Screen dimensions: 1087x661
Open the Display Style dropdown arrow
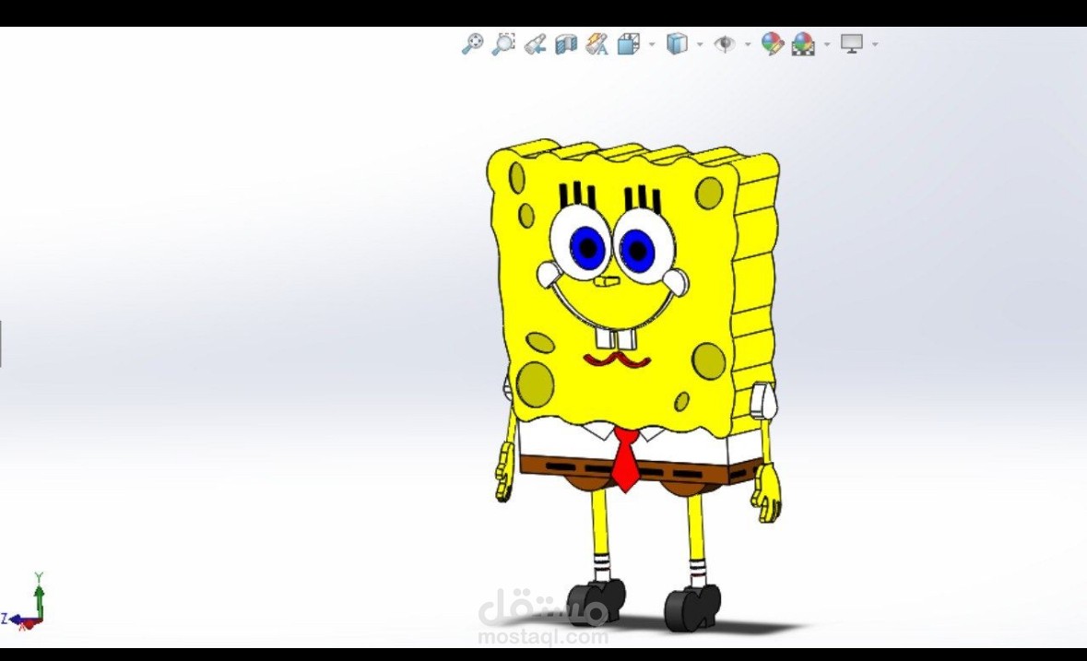pos(700,44)
